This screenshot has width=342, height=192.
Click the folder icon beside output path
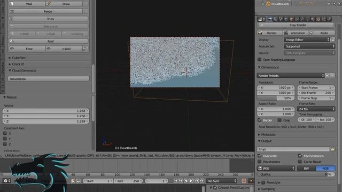click(332, 149)
